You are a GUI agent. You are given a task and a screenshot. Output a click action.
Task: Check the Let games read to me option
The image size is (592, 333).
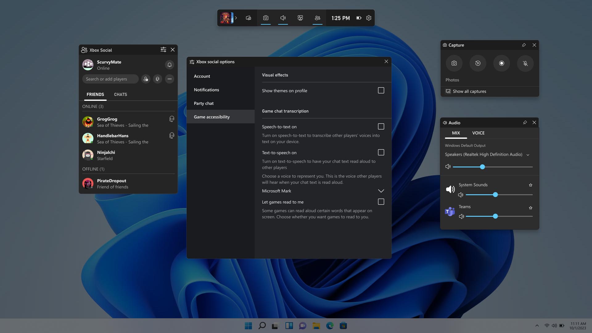pos(381,202)
